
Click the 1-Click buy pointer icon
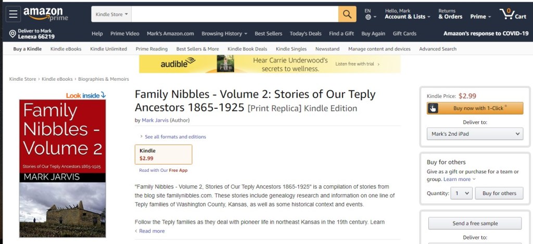click(433, 108)
